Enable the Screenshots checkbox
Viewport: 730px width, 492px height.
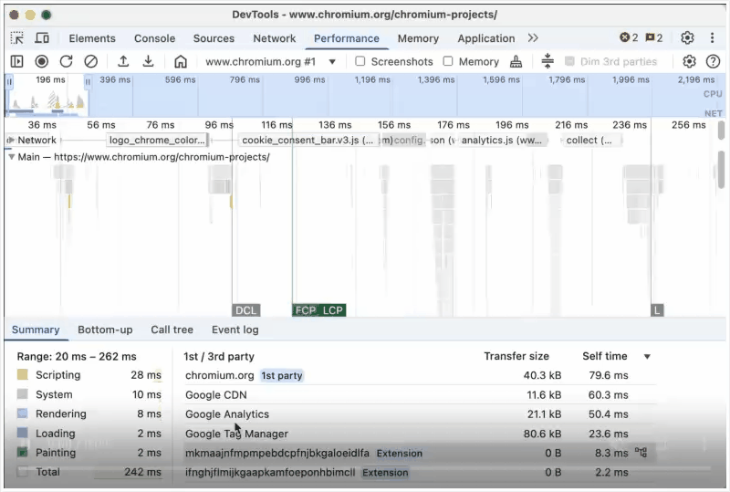360,61
